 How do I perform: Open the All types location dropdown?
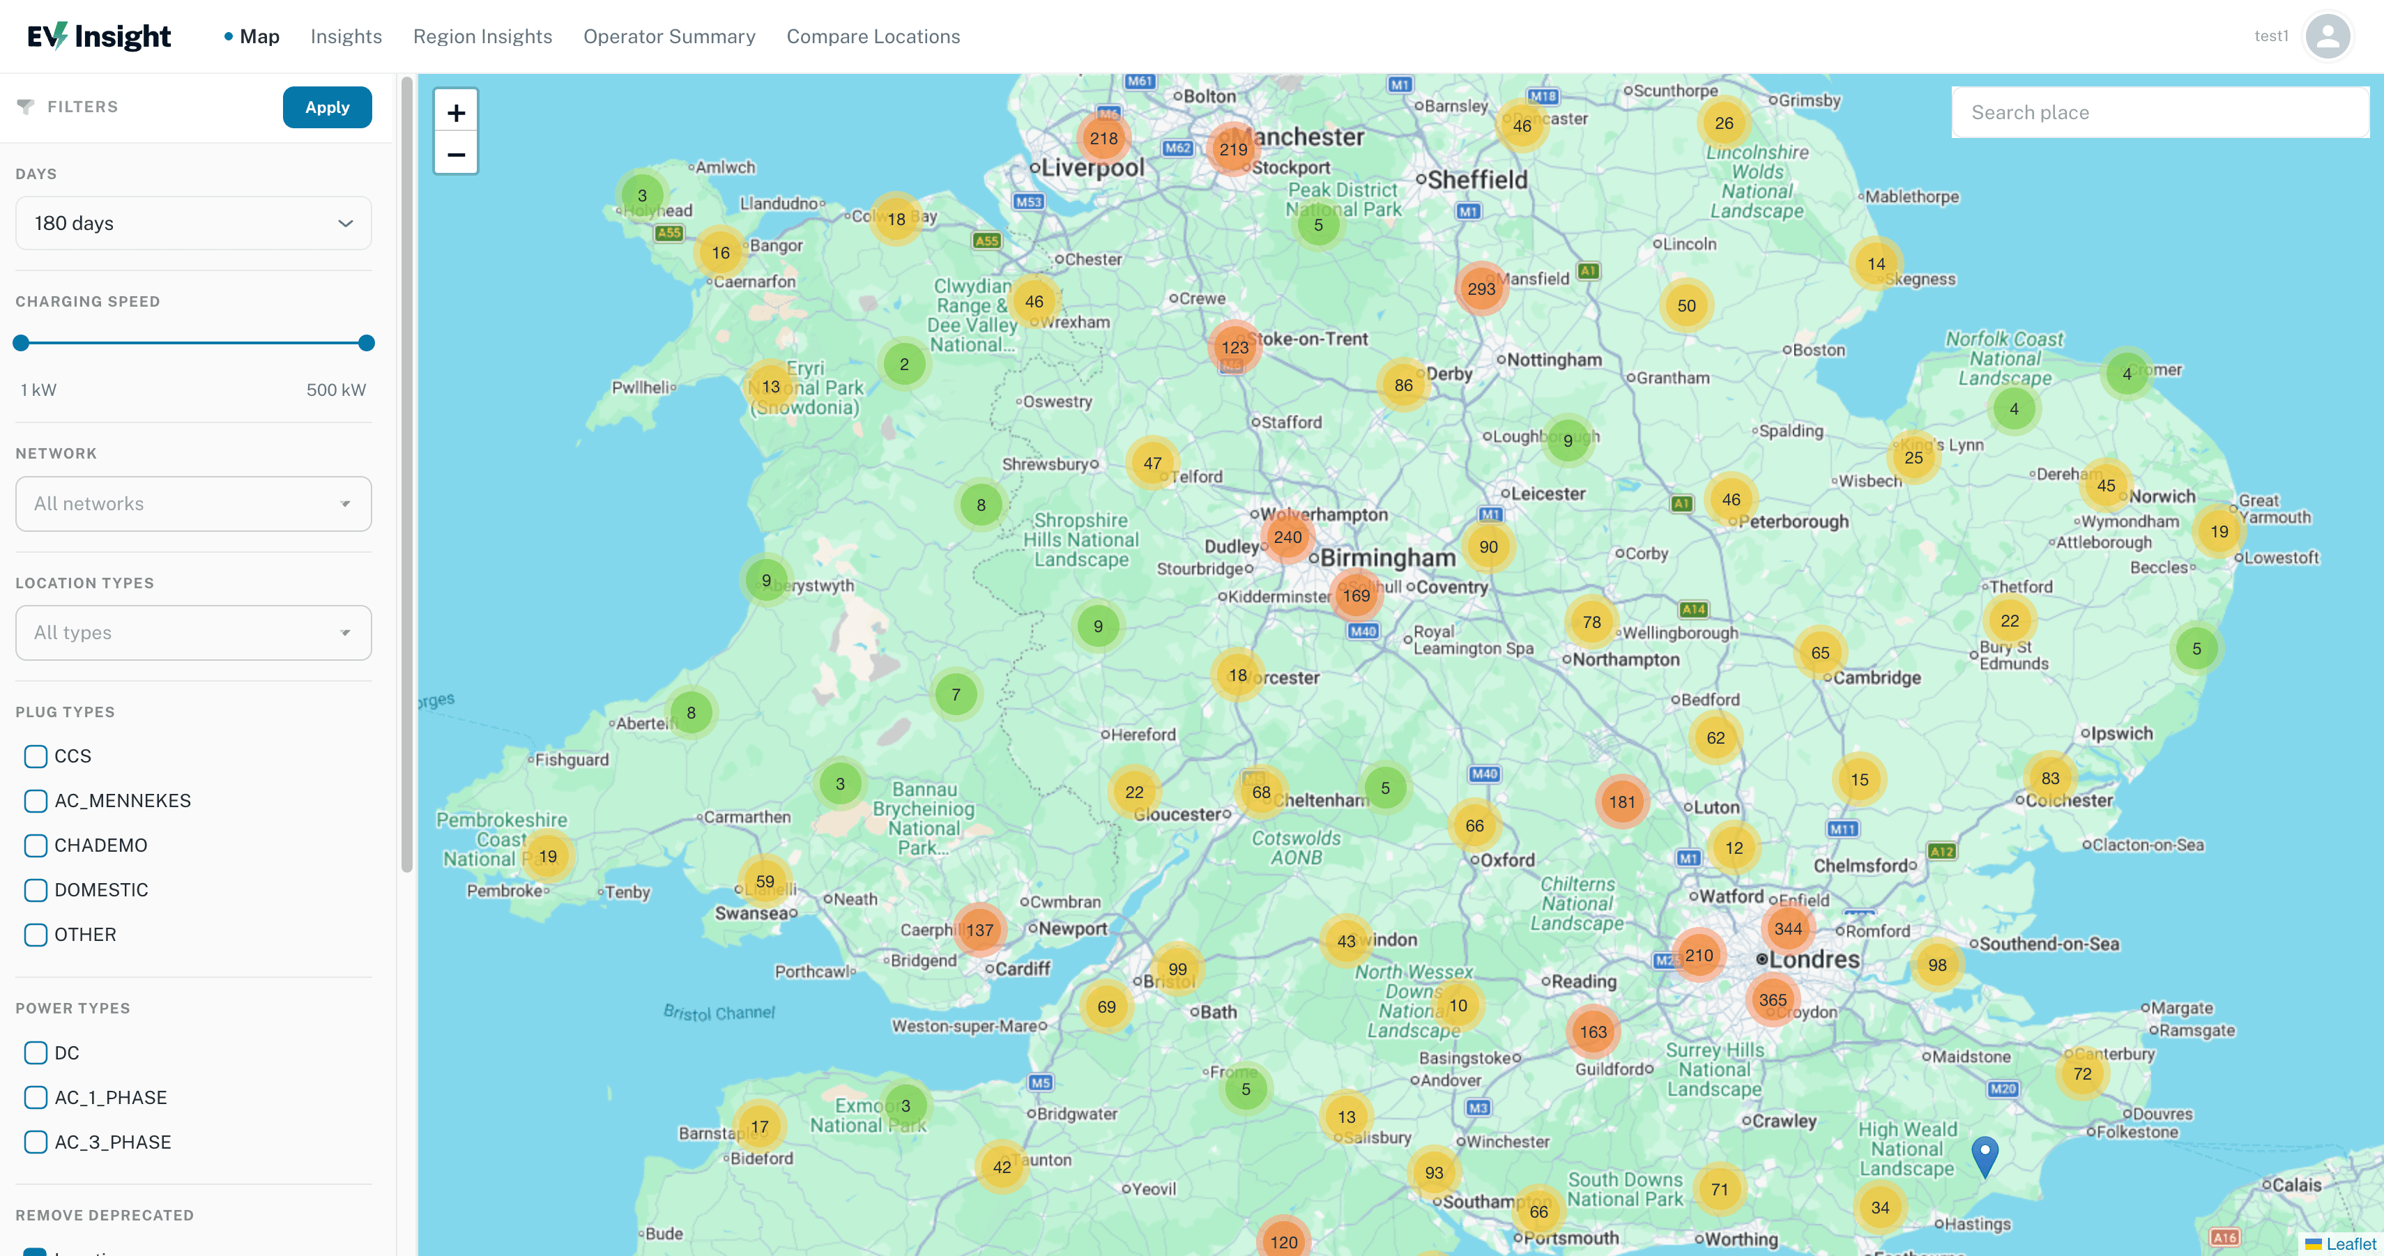pos(193,633)
